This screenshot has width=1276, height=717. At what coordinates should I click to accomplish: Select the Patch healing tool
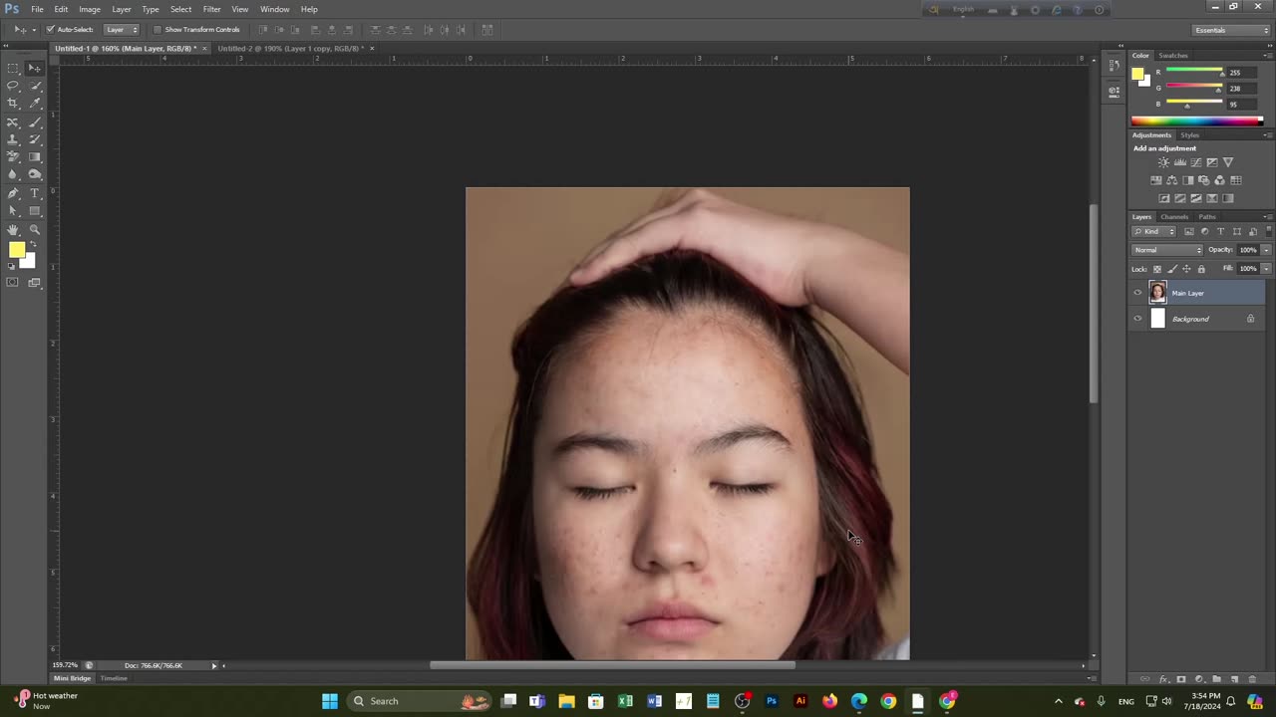pos(13,121)
